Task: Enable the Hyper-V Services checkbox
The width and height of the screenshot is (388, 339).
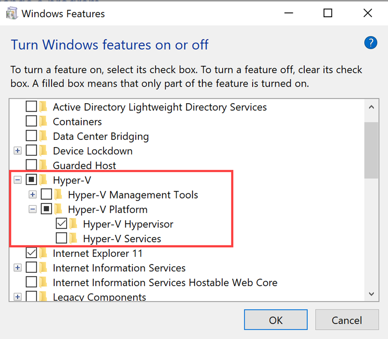Action: coord(62,239)
